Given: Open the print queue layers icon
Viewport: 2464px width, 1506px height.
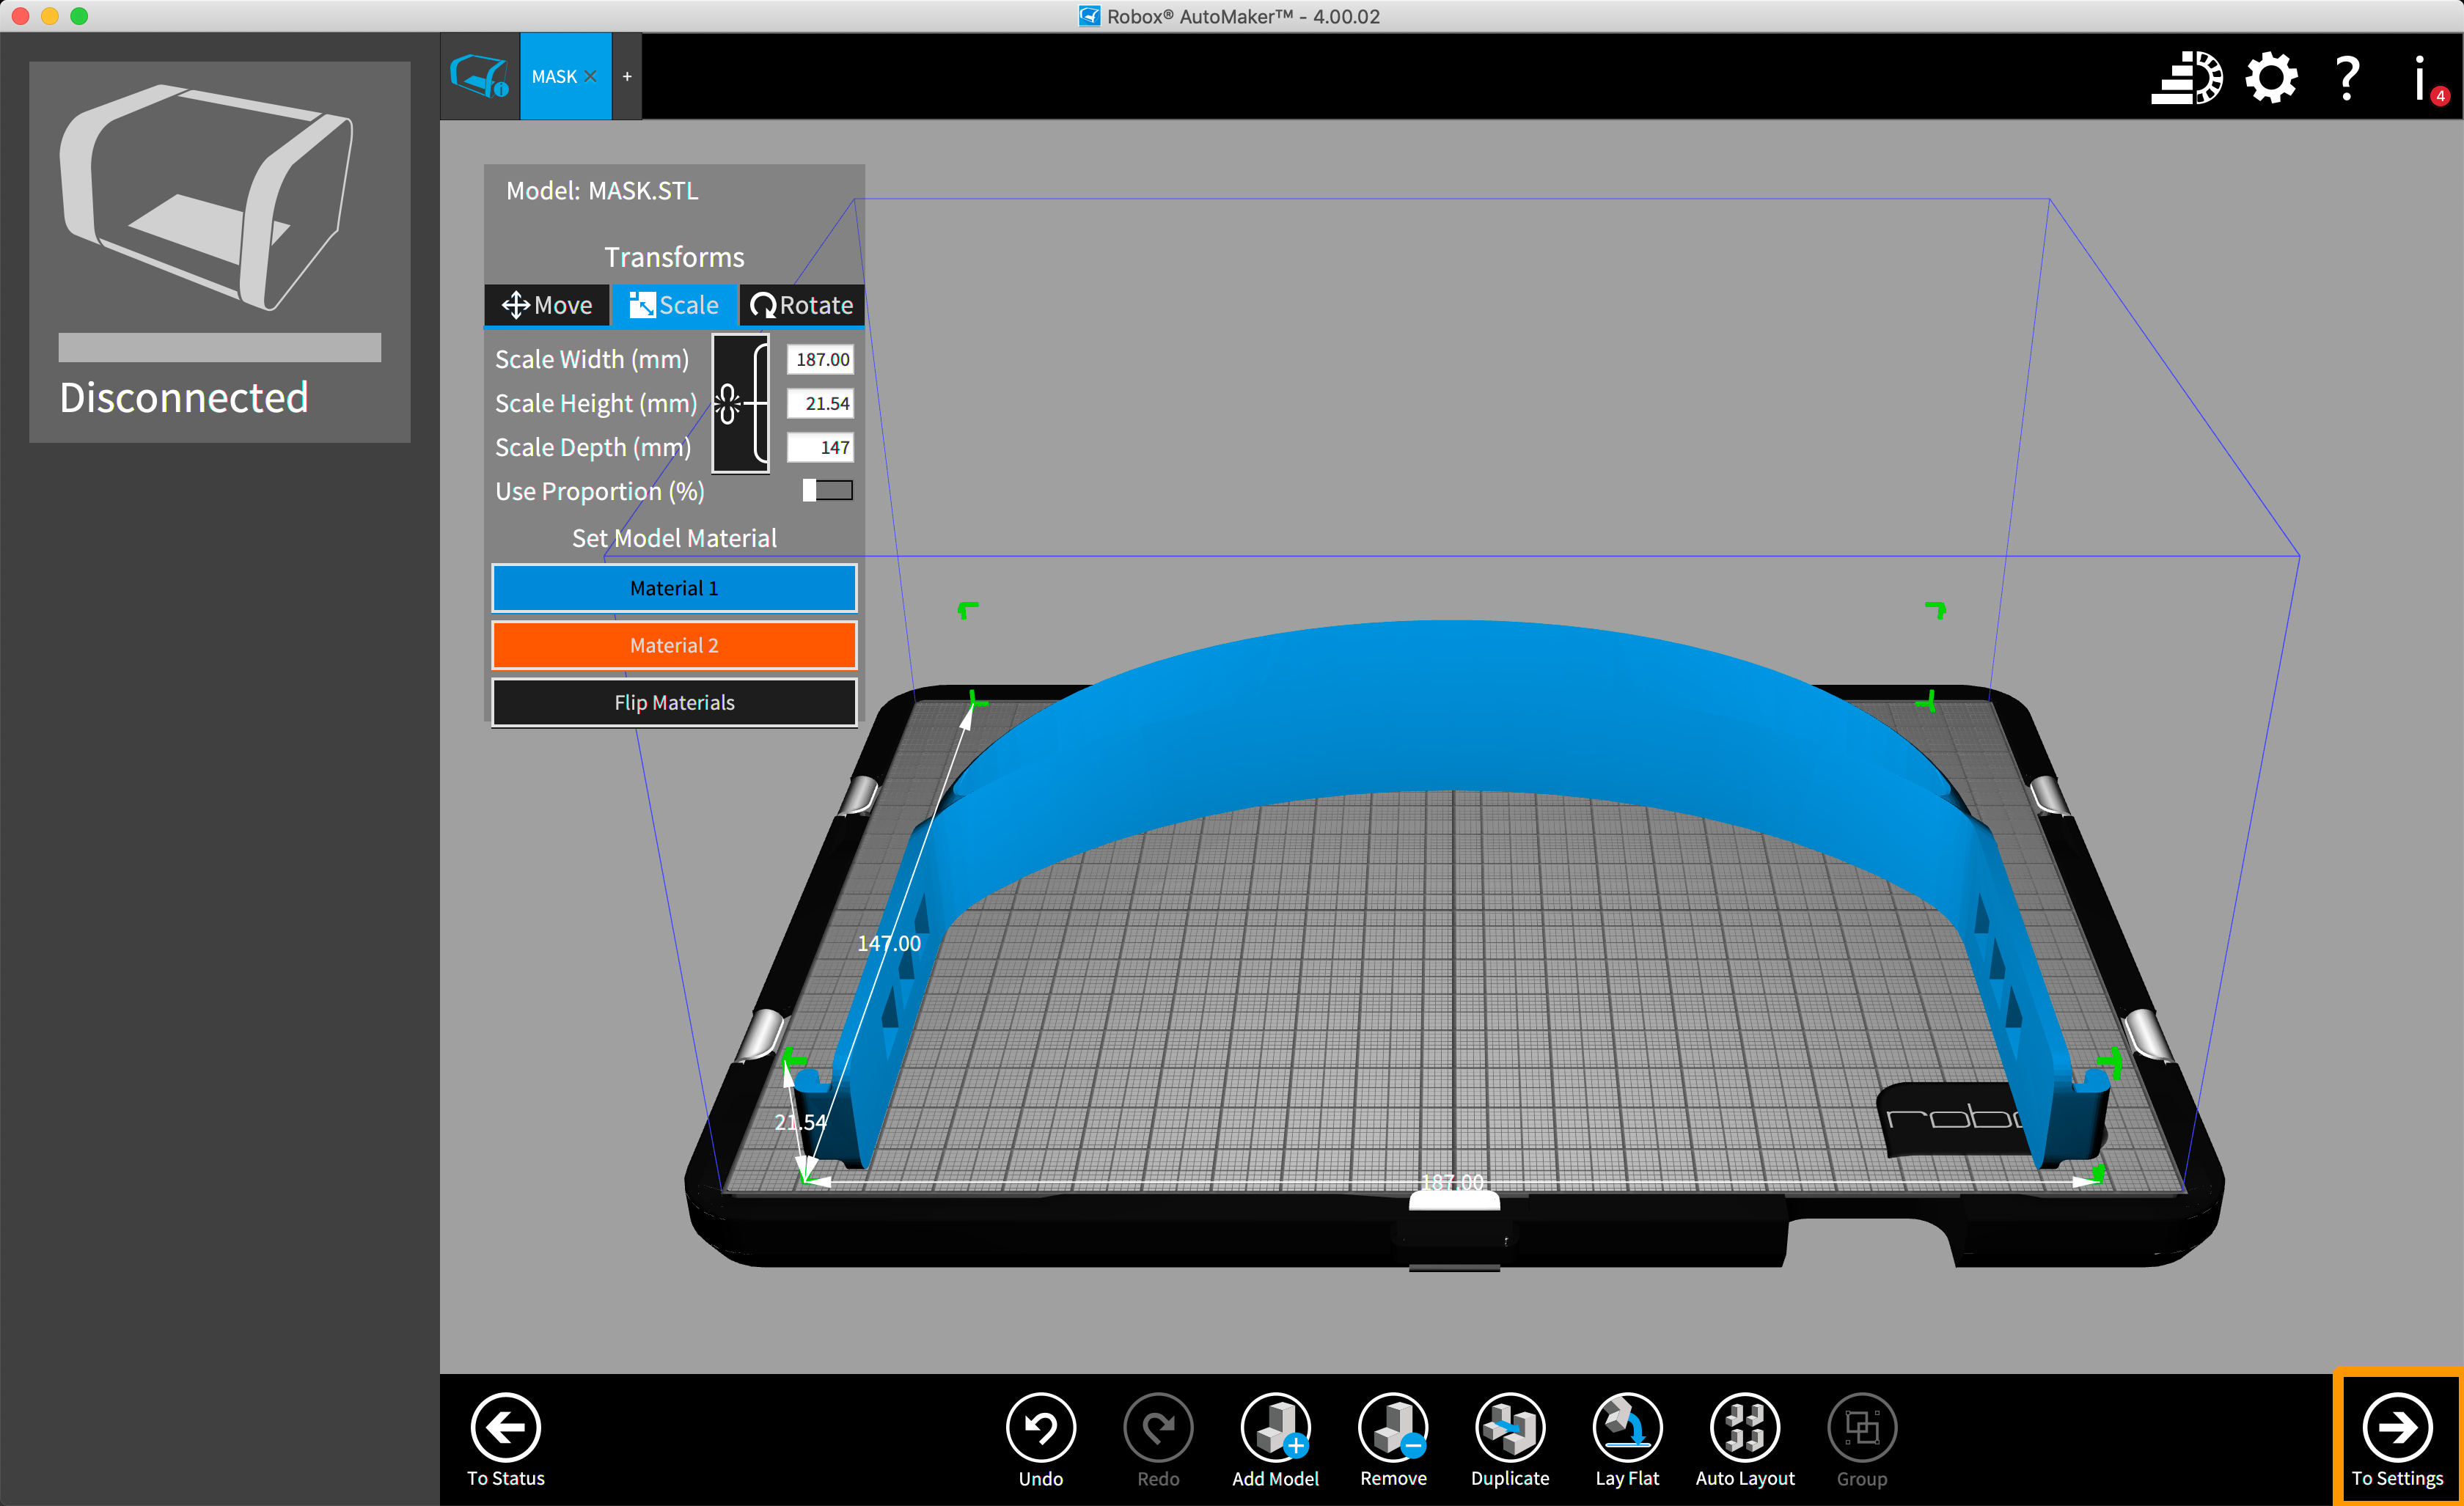Looking at the screenshot, I should coord(2187,78).
